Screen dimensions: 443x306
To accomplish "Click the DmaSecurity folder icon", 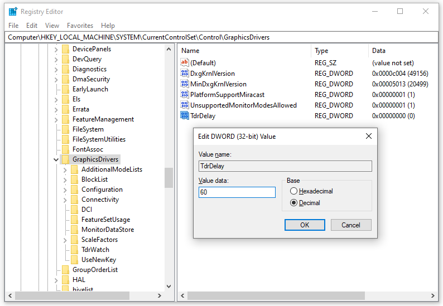I will [x=65, y=79].
